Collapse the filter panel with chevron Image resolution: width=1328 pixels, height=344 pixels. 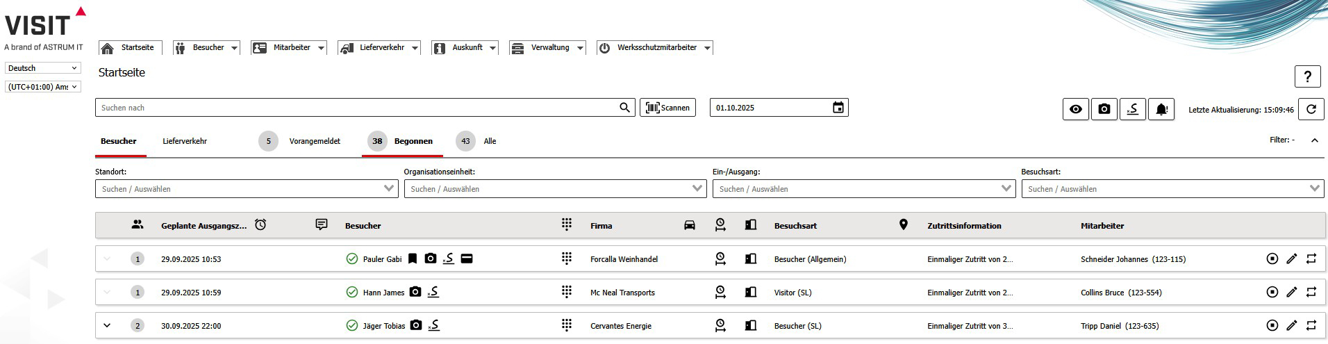[1314, 140]
